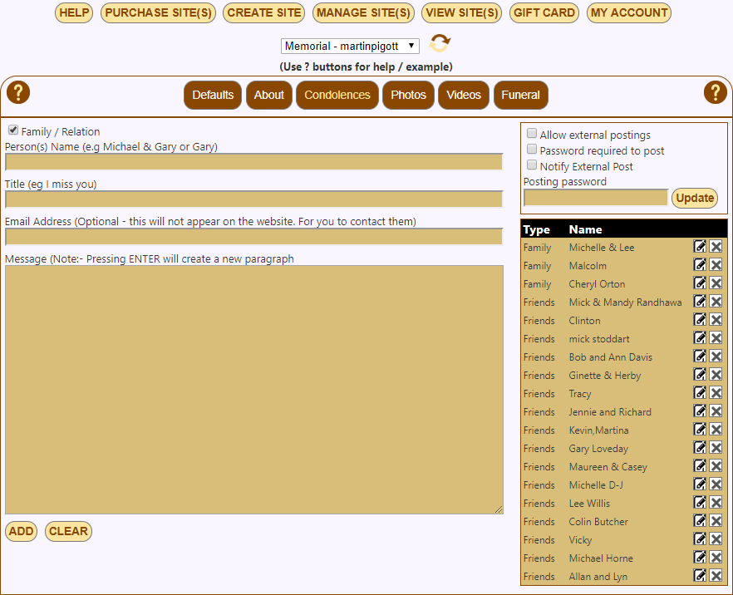Edit the Cheryl Orton condolence entry
Image resolution: width=733 pixels, height=595 pixels.
click(x=700, y=284)
